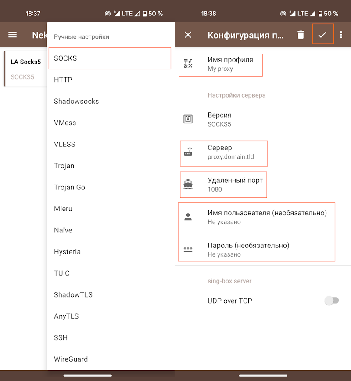This screenshot has width=351, height=381.
Task: Open the three-dot overflow menu
Action: coord(341,35)
